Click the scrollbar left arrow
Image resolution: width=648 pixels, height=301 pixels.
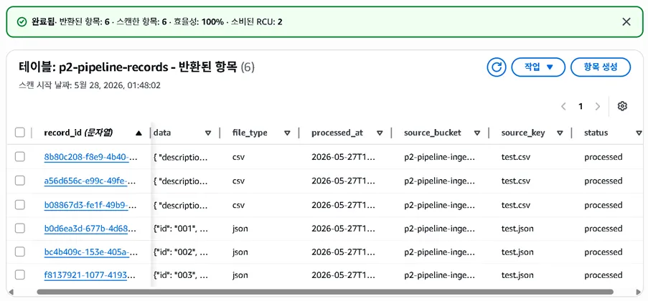[11, 292]
